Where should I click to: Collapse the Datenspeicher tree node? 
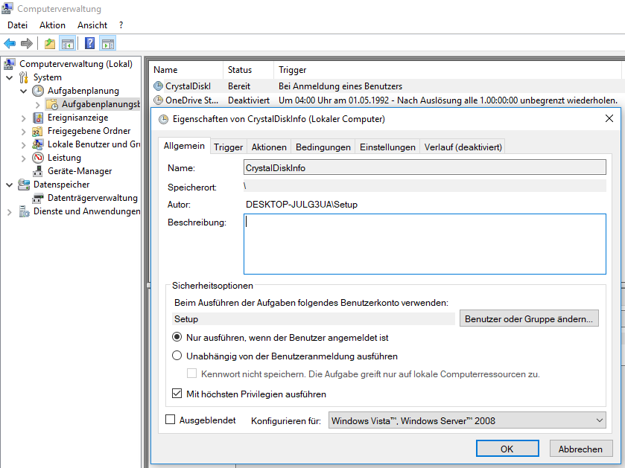(9, 185)
